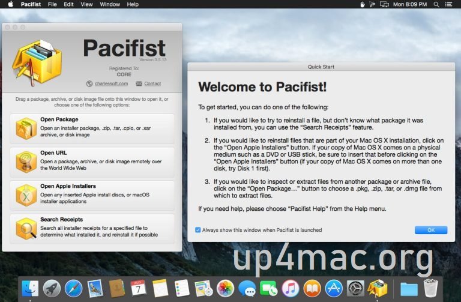Click the Open URL globe icon
The width and height of the screenshot is (461, 302).
[26, 162]
